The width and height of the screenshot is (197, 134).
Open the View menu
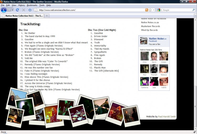point(14,5)
